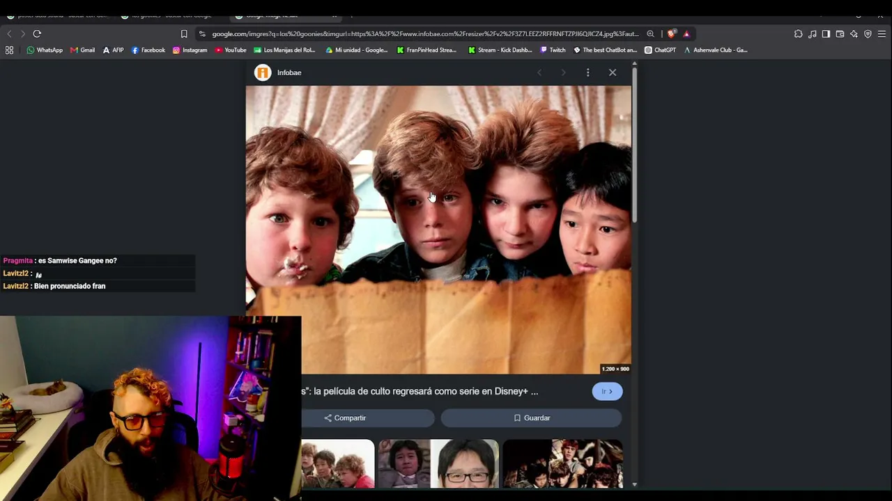Image resolution: width=892 pixels, height=501 pixels.
Task: Close the image preview panel
Action: [613, 72]
